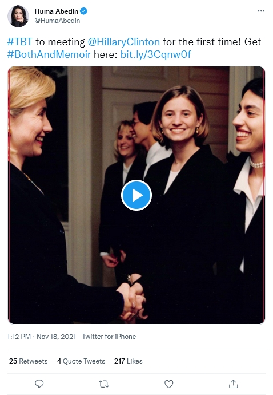Open the #TBT hashtag
273x395 pixels.
[20, 42]
